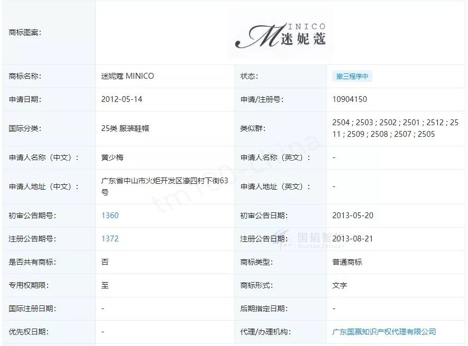Click the 代理/办理机构 label
Viewport: 468px width, 346px height.
tap(265, 332)
